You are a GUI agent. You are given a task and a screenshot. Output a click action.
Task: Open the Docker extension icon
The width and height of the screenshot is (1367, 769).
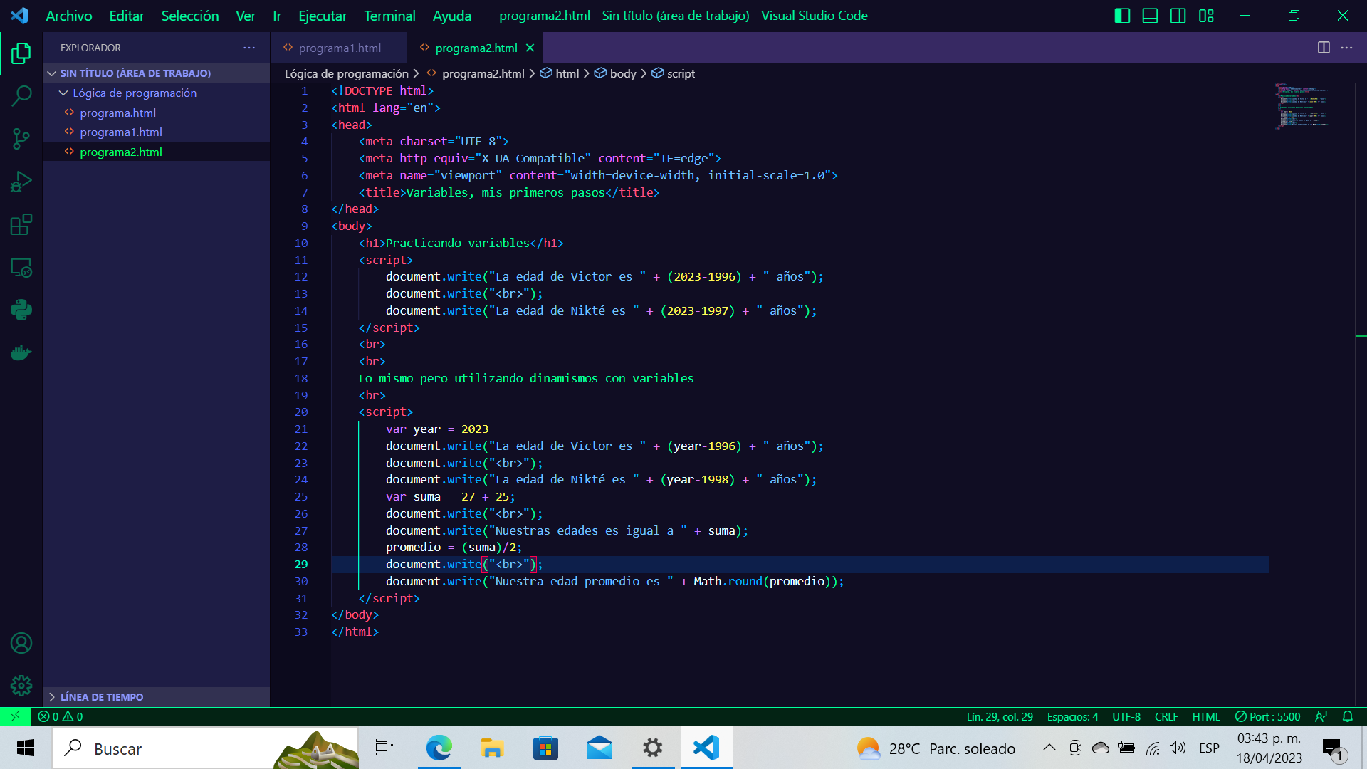click(21, 353)
